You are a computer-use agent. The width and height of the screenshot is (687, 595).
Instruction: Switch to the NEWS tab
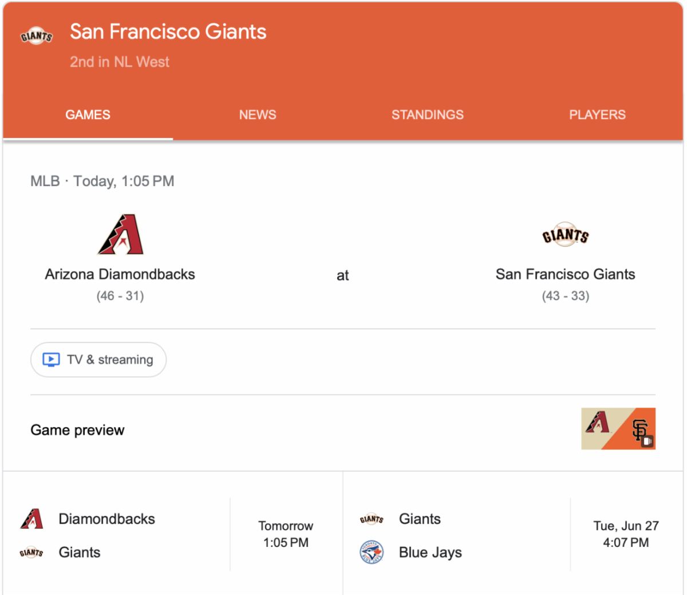click(x=258, y=115)
